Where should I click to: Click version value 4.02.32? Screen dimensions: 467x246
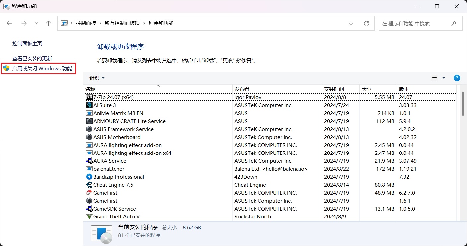(408, 137)
